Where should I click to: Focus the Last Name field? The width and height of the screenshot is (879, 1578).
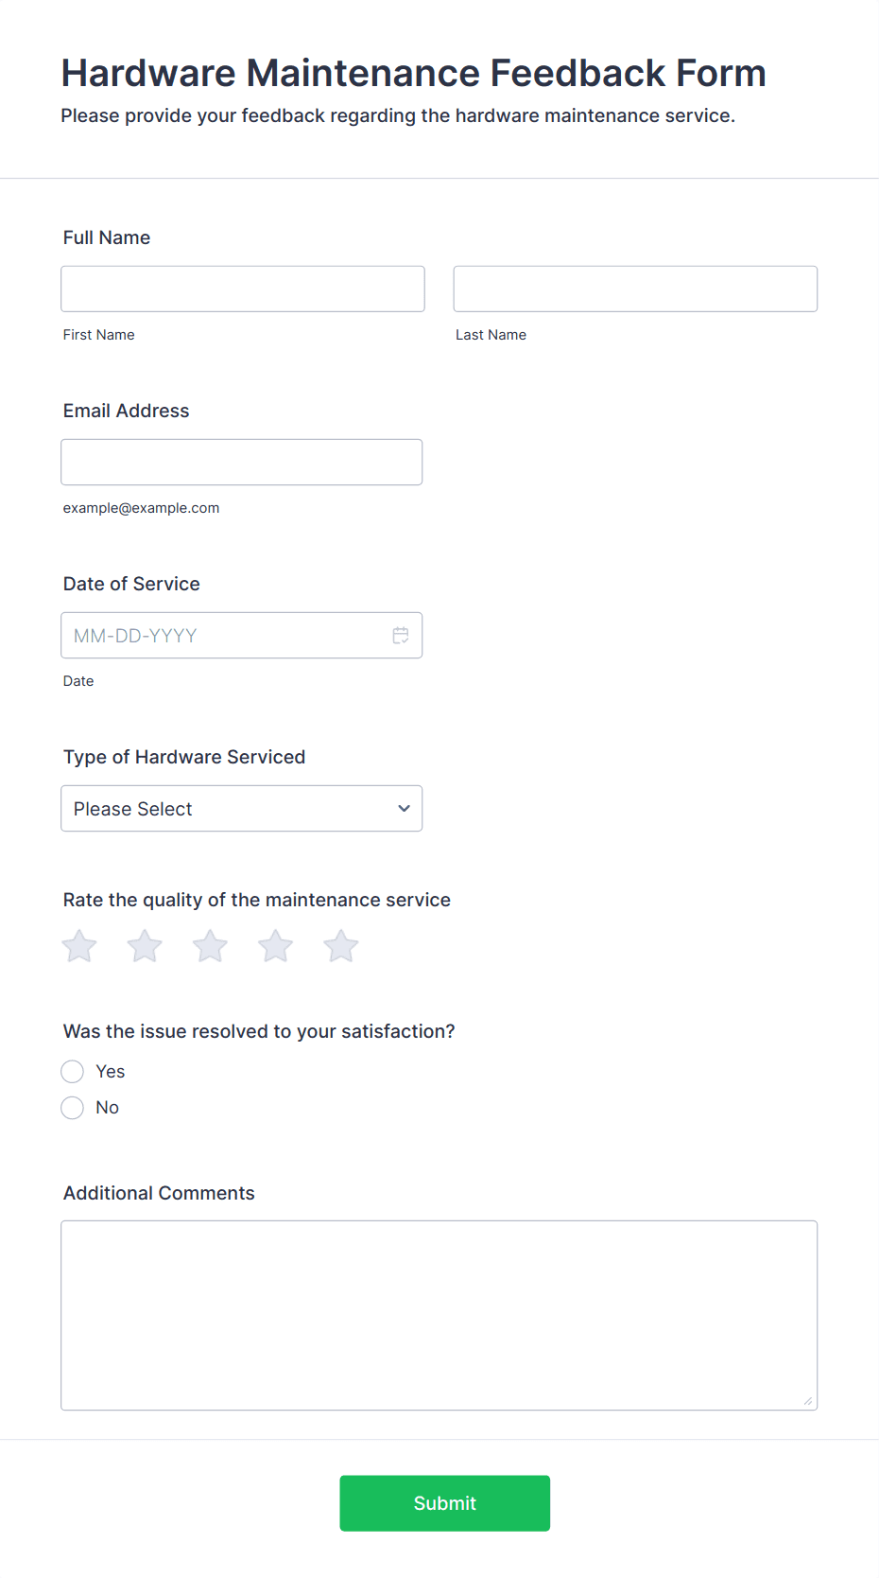(635, 289)
